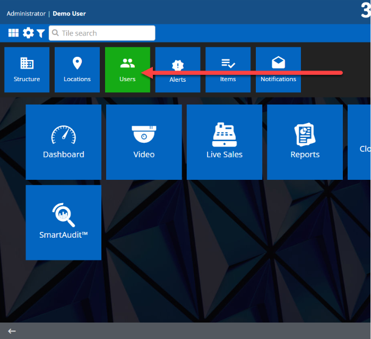Open the Alerts tile
The image size is (371, 339).
[177, 69]
